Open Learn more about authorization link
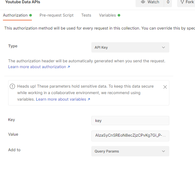 tap(39, 67)
